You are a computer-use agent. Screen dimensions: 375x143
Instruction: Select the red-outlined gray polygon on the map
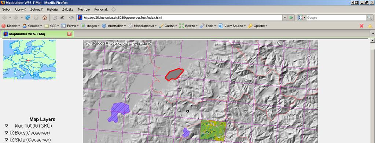[x=174, y=74]
